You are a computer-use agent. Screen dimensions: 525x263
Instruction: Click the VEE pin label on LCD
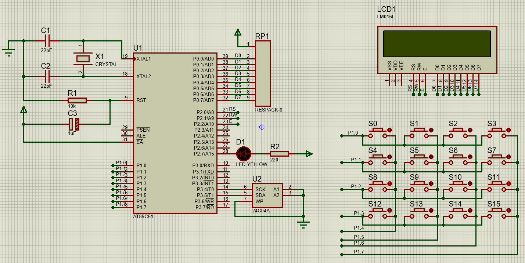pyautogui.click(x=401, y=66)
